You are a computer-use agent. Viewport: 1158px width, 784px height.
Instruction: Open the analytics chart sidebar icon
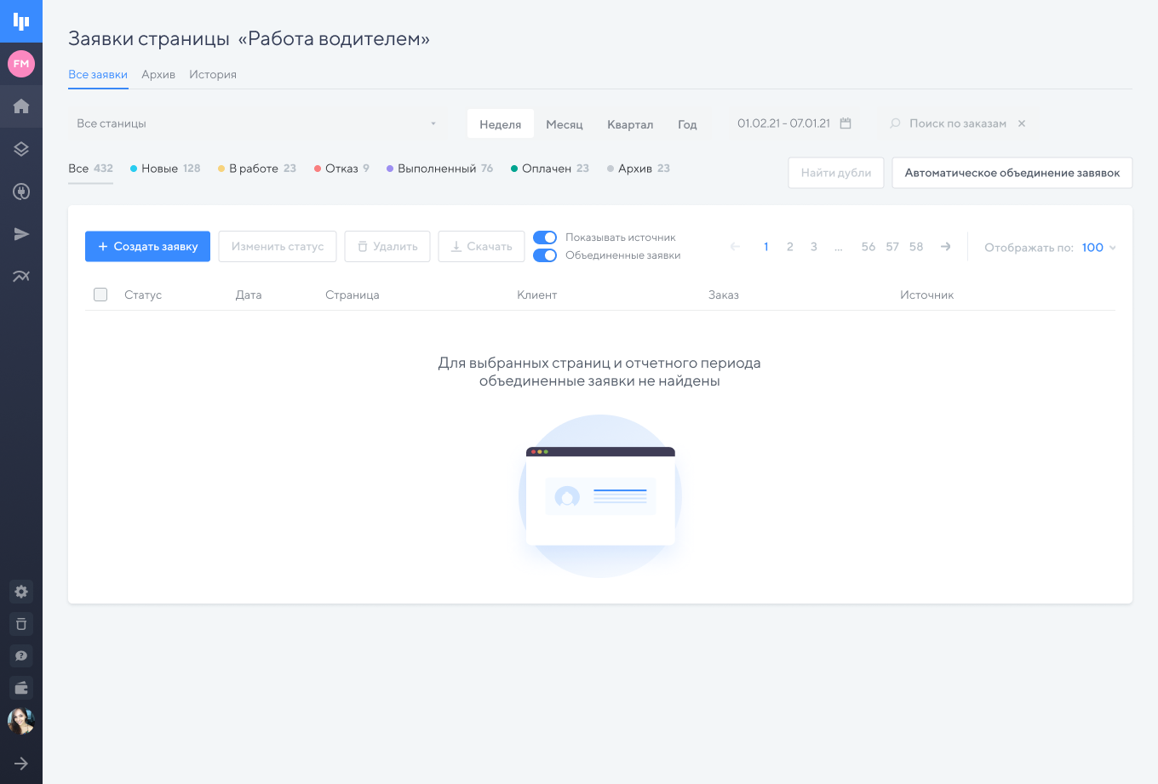click(21, 276)
